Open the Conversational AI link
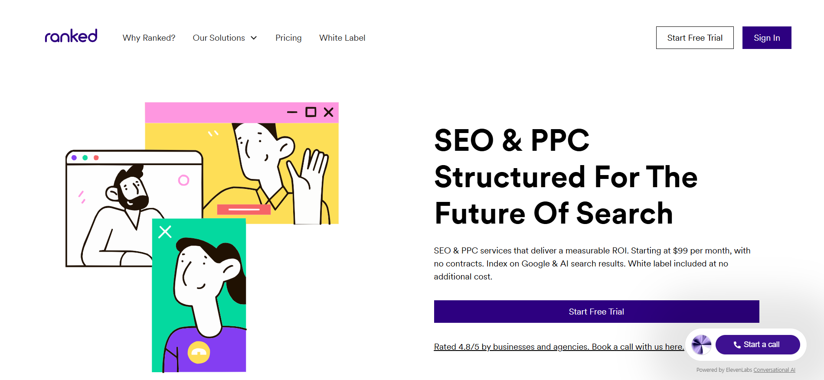Viewport: 824px width, 380px height. (774, 370)
